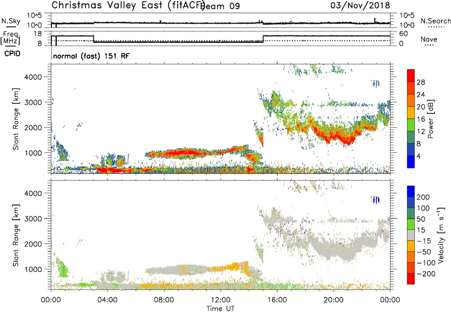The height and width of the screenshot is (312, 451).
Task: Select the power panel's "Slant Range [km]" label
Action: pyautogui.click(x=16, y=119)
